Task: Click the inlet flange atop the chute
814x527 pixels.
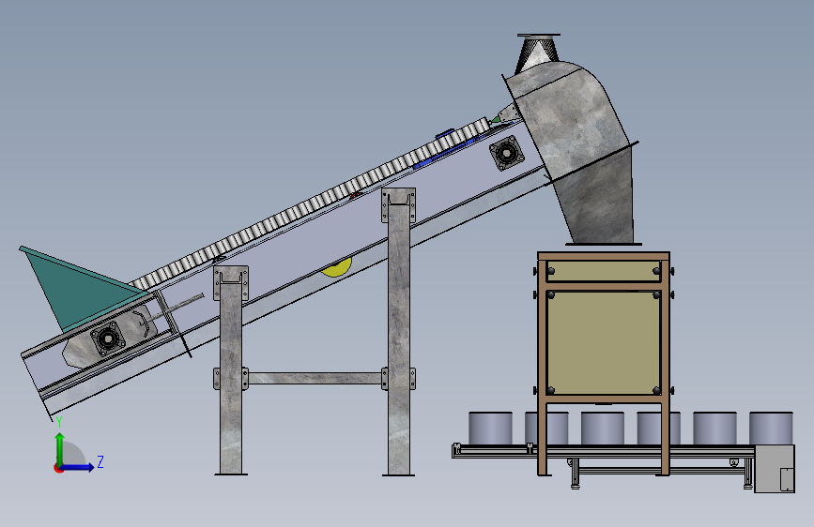Action: pyautogui.click(x=539, y=36)
